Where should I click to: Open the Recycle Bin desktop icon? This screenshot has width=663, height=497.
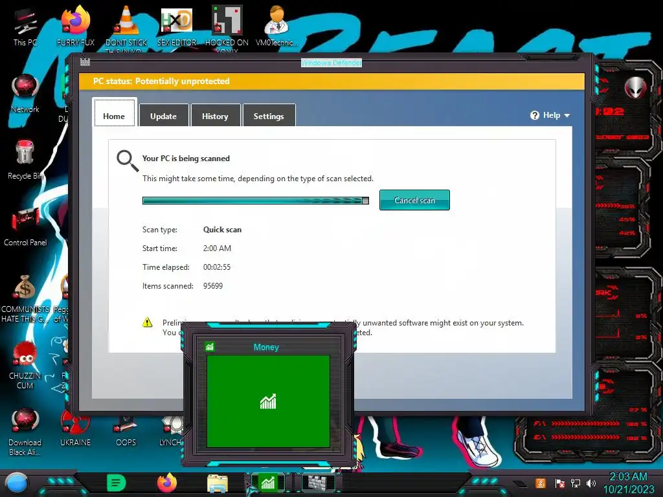coord(25,160)
